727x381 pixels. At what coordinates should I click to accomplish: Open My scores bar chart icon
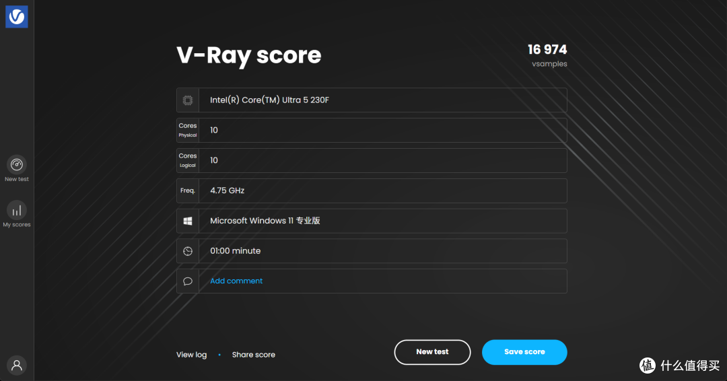17,211
